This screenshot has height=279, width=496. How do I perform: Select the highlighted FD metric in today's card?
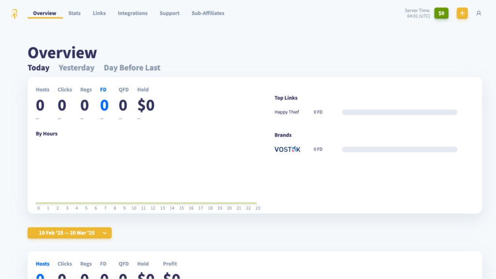pos(103,90)
